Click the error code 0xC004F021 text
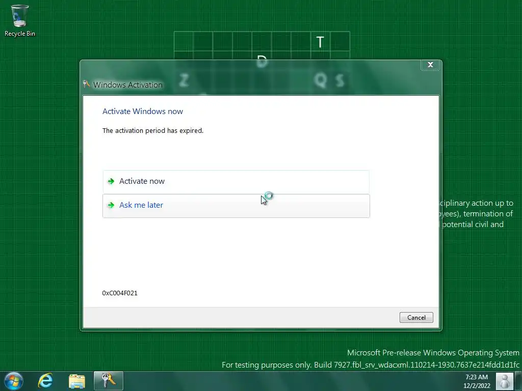The height and width of the screenshot is (391, 522). 119,293
